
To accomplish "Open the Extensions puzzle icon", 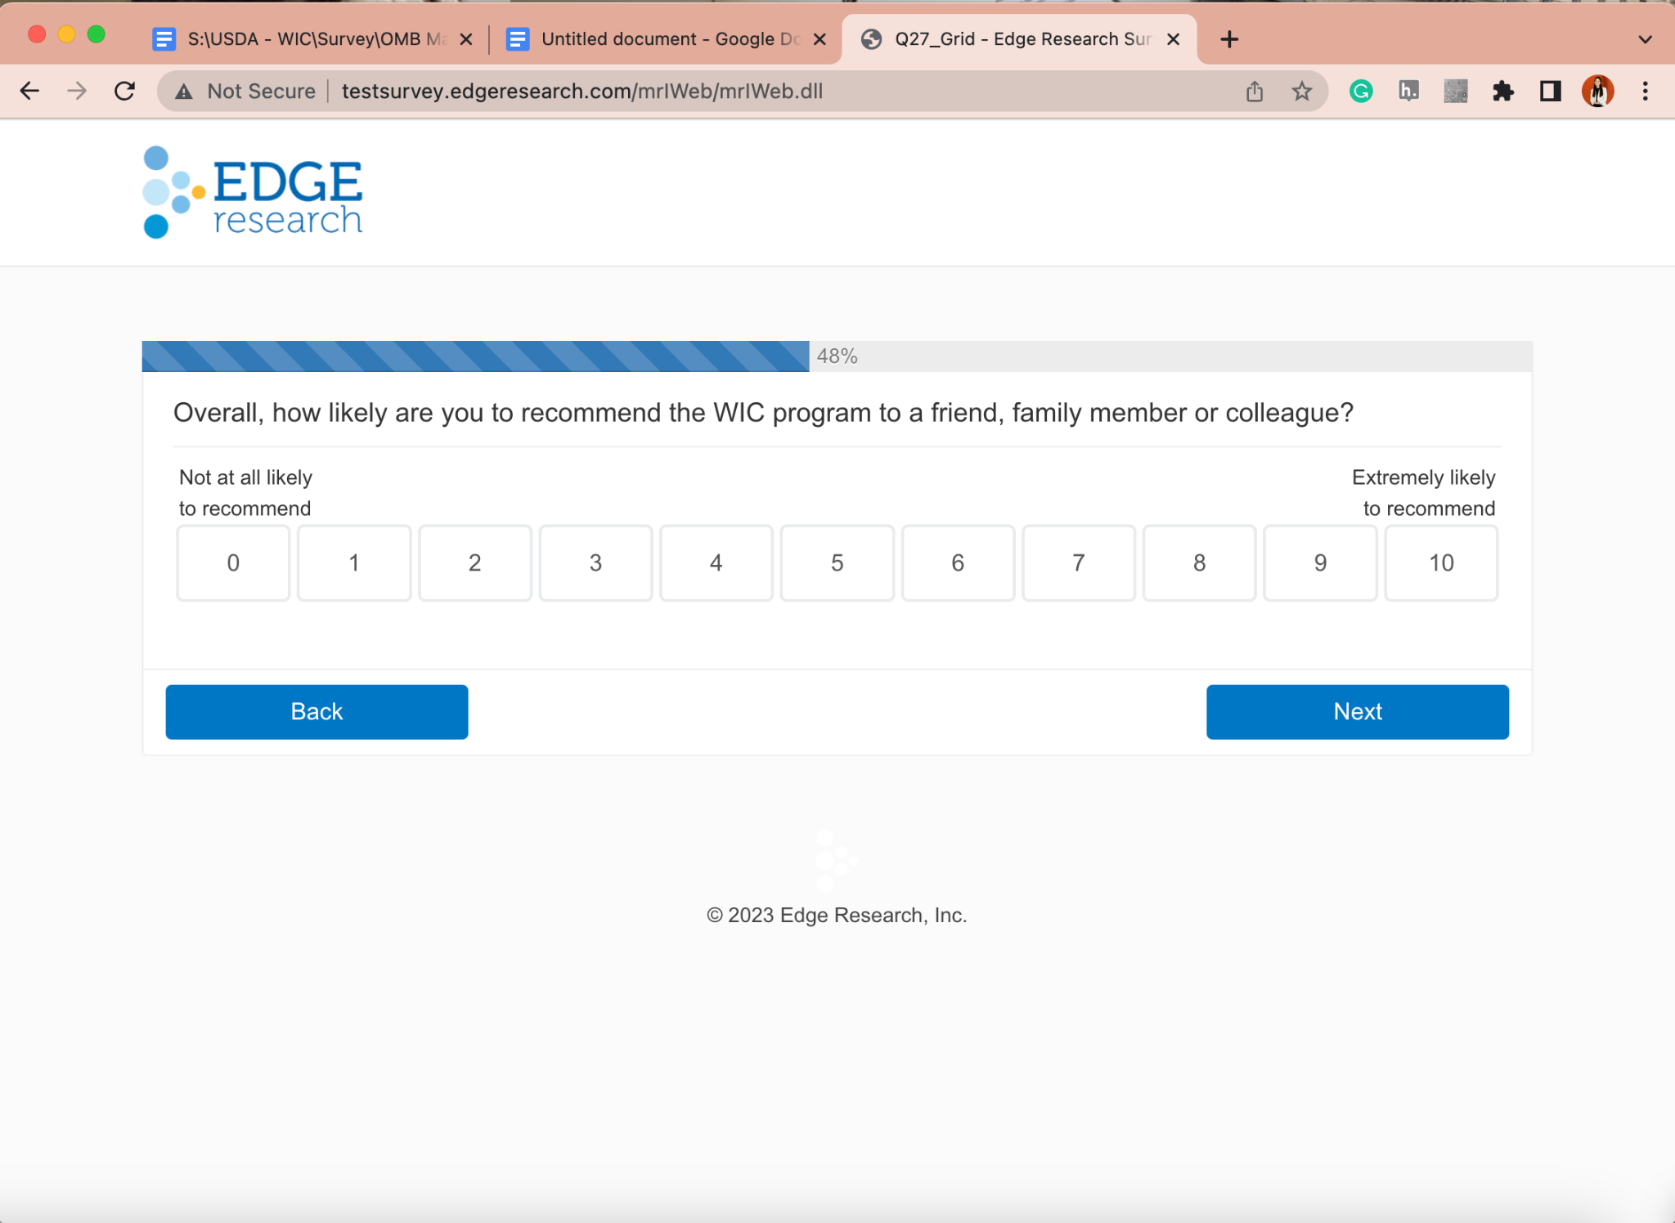I will tap(1503, 91).
